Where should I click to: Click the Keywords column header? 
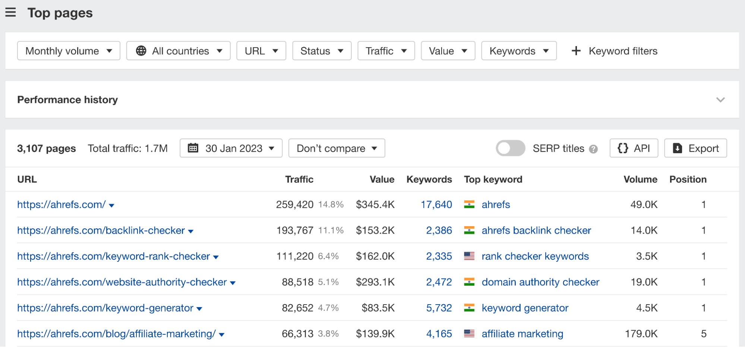click(x=429, y=179)
